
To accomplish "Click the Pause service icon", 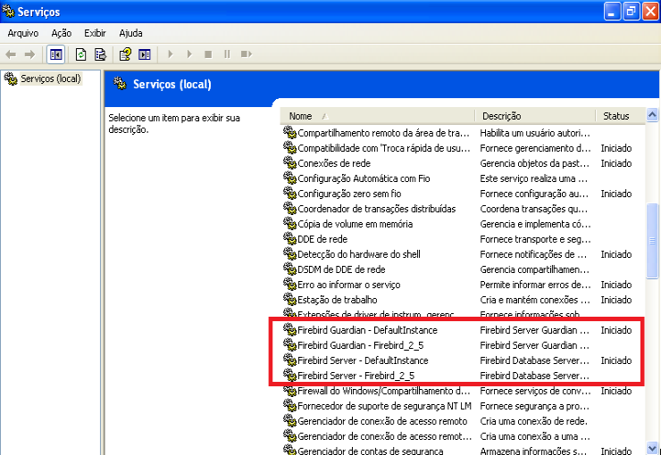I will pos(227,54).
